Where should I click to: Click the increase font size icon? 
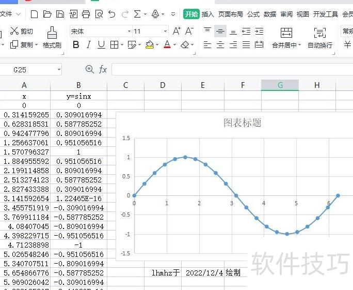click(177, 32)
